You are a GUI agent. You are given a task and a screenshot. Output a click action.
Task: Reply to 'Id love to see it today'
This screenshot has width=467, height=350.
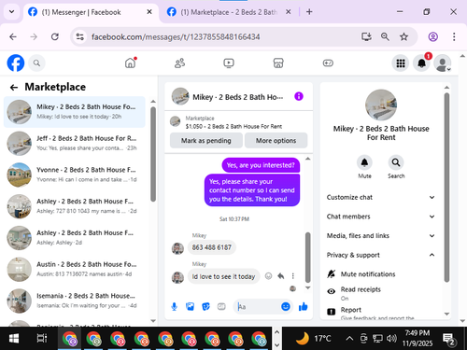pos(281,276)
